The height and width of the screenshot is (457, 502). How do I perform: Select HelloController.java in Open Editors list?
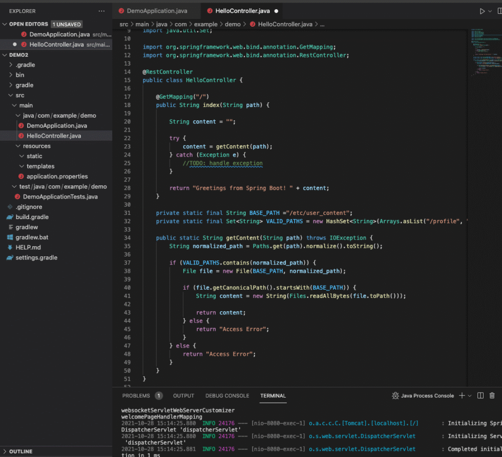click(x=56, y=45)
